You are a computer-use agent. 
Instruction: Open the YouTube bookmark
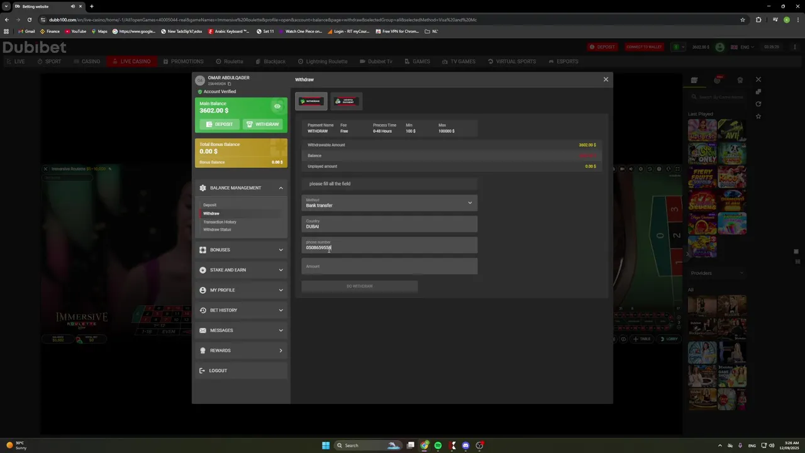pos(75,31)
